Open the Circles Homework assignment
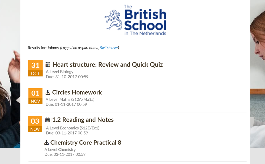The width and height of the screenshot is (265, 164). [77, 92]
